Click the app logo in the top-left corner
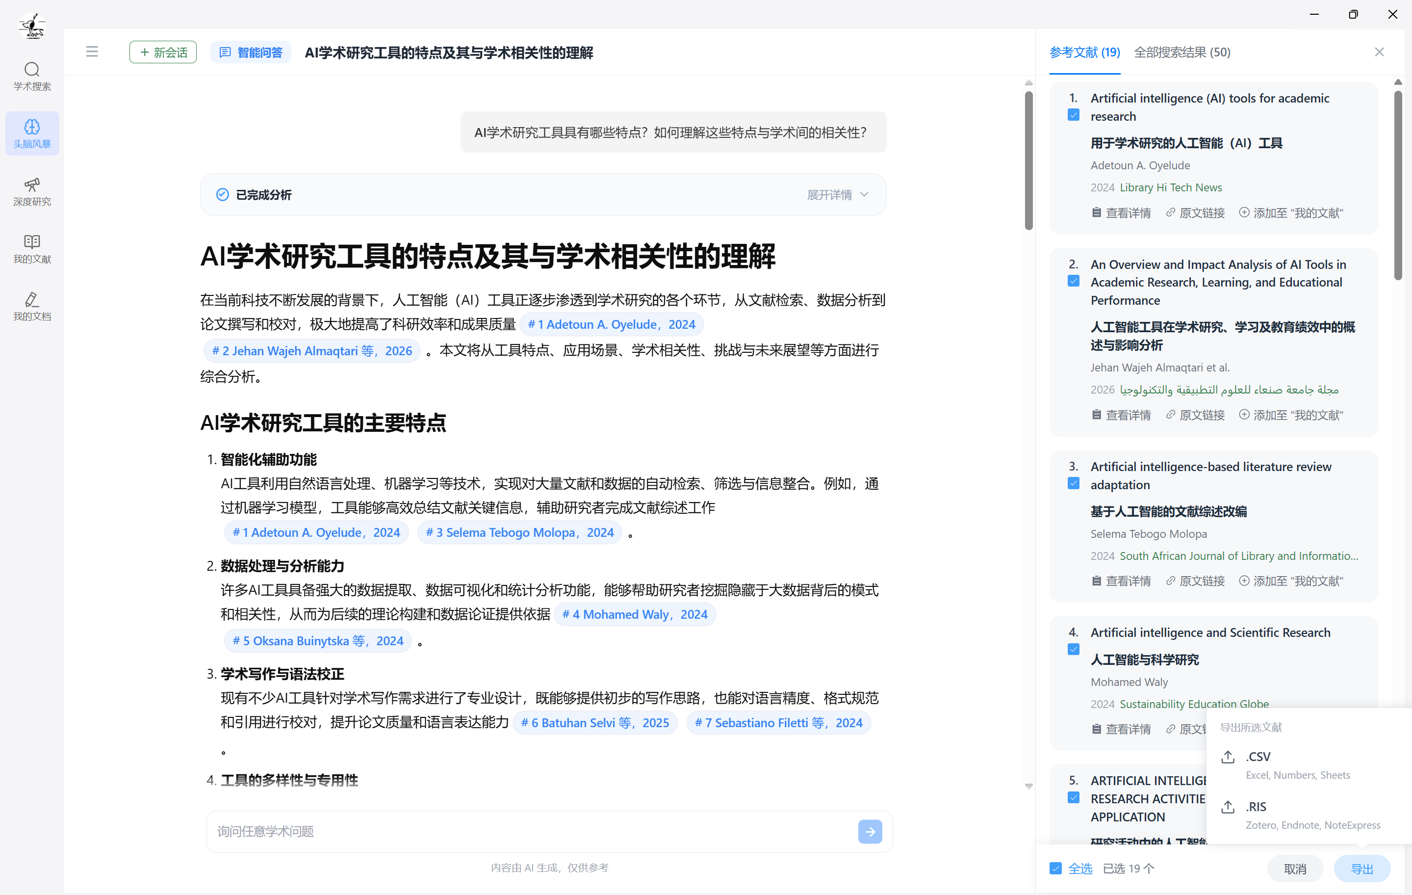1412x895 pixels. point(32,25)
